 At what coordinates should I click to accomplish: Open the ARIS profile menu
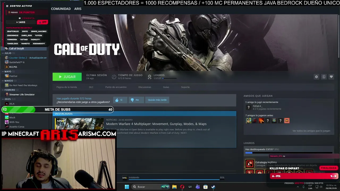78,9
